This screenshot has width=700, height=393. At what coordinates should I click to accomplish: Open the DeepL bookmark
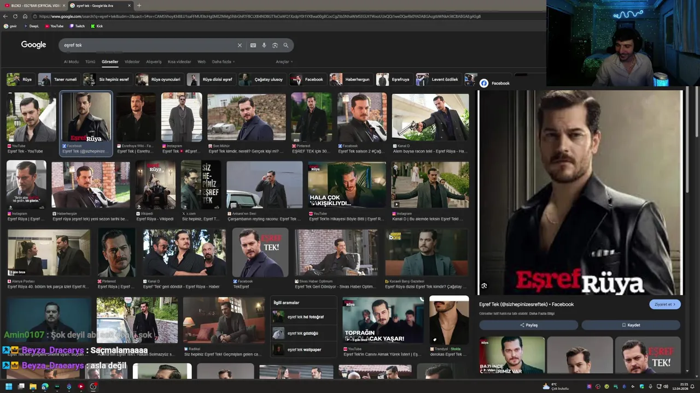pos(31,26)
